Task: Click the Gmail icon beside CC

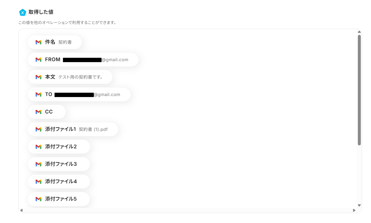Action: [x=38, y=112]
